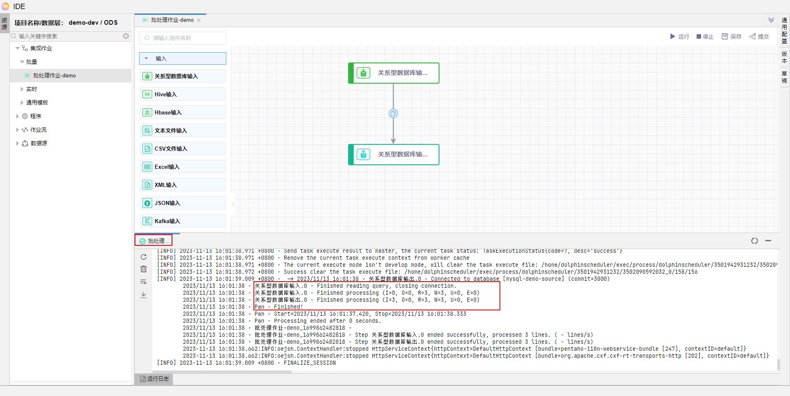Image resolution: width=790 pixels, height=396 pixels.
Task: Click the add icon beside resource search
Action: point(126,36)
